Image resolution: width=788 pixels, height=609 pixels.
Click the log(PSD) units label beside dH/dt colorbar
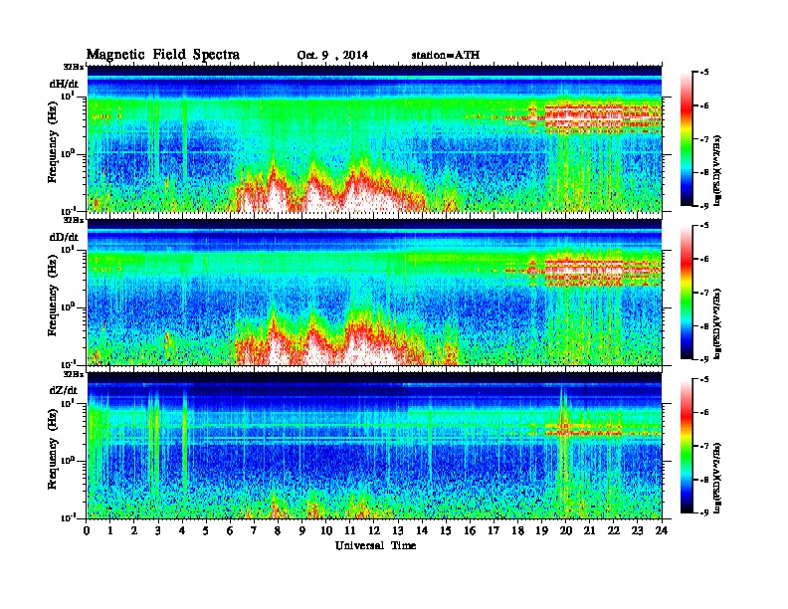point(718,170)
